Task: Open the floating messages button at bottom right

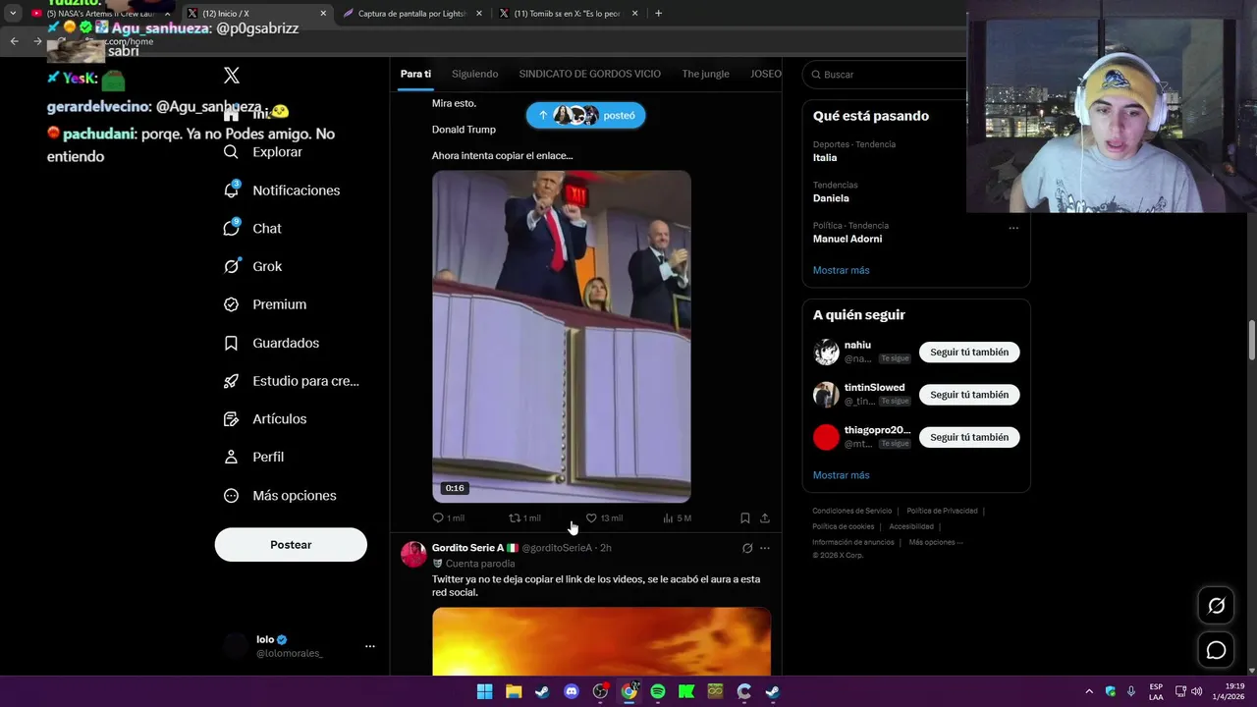Action: tap(1216, 650)
